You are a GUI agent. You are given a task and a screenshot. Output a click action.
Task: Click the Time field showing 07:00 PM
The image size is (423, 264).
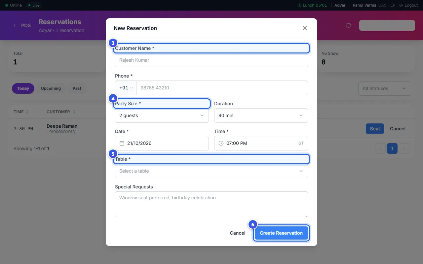pyautogui.click(x=261, y=143)
